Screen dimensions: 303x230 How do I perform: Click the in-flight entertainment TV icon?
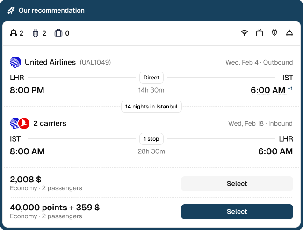click(x=260, y=33)
